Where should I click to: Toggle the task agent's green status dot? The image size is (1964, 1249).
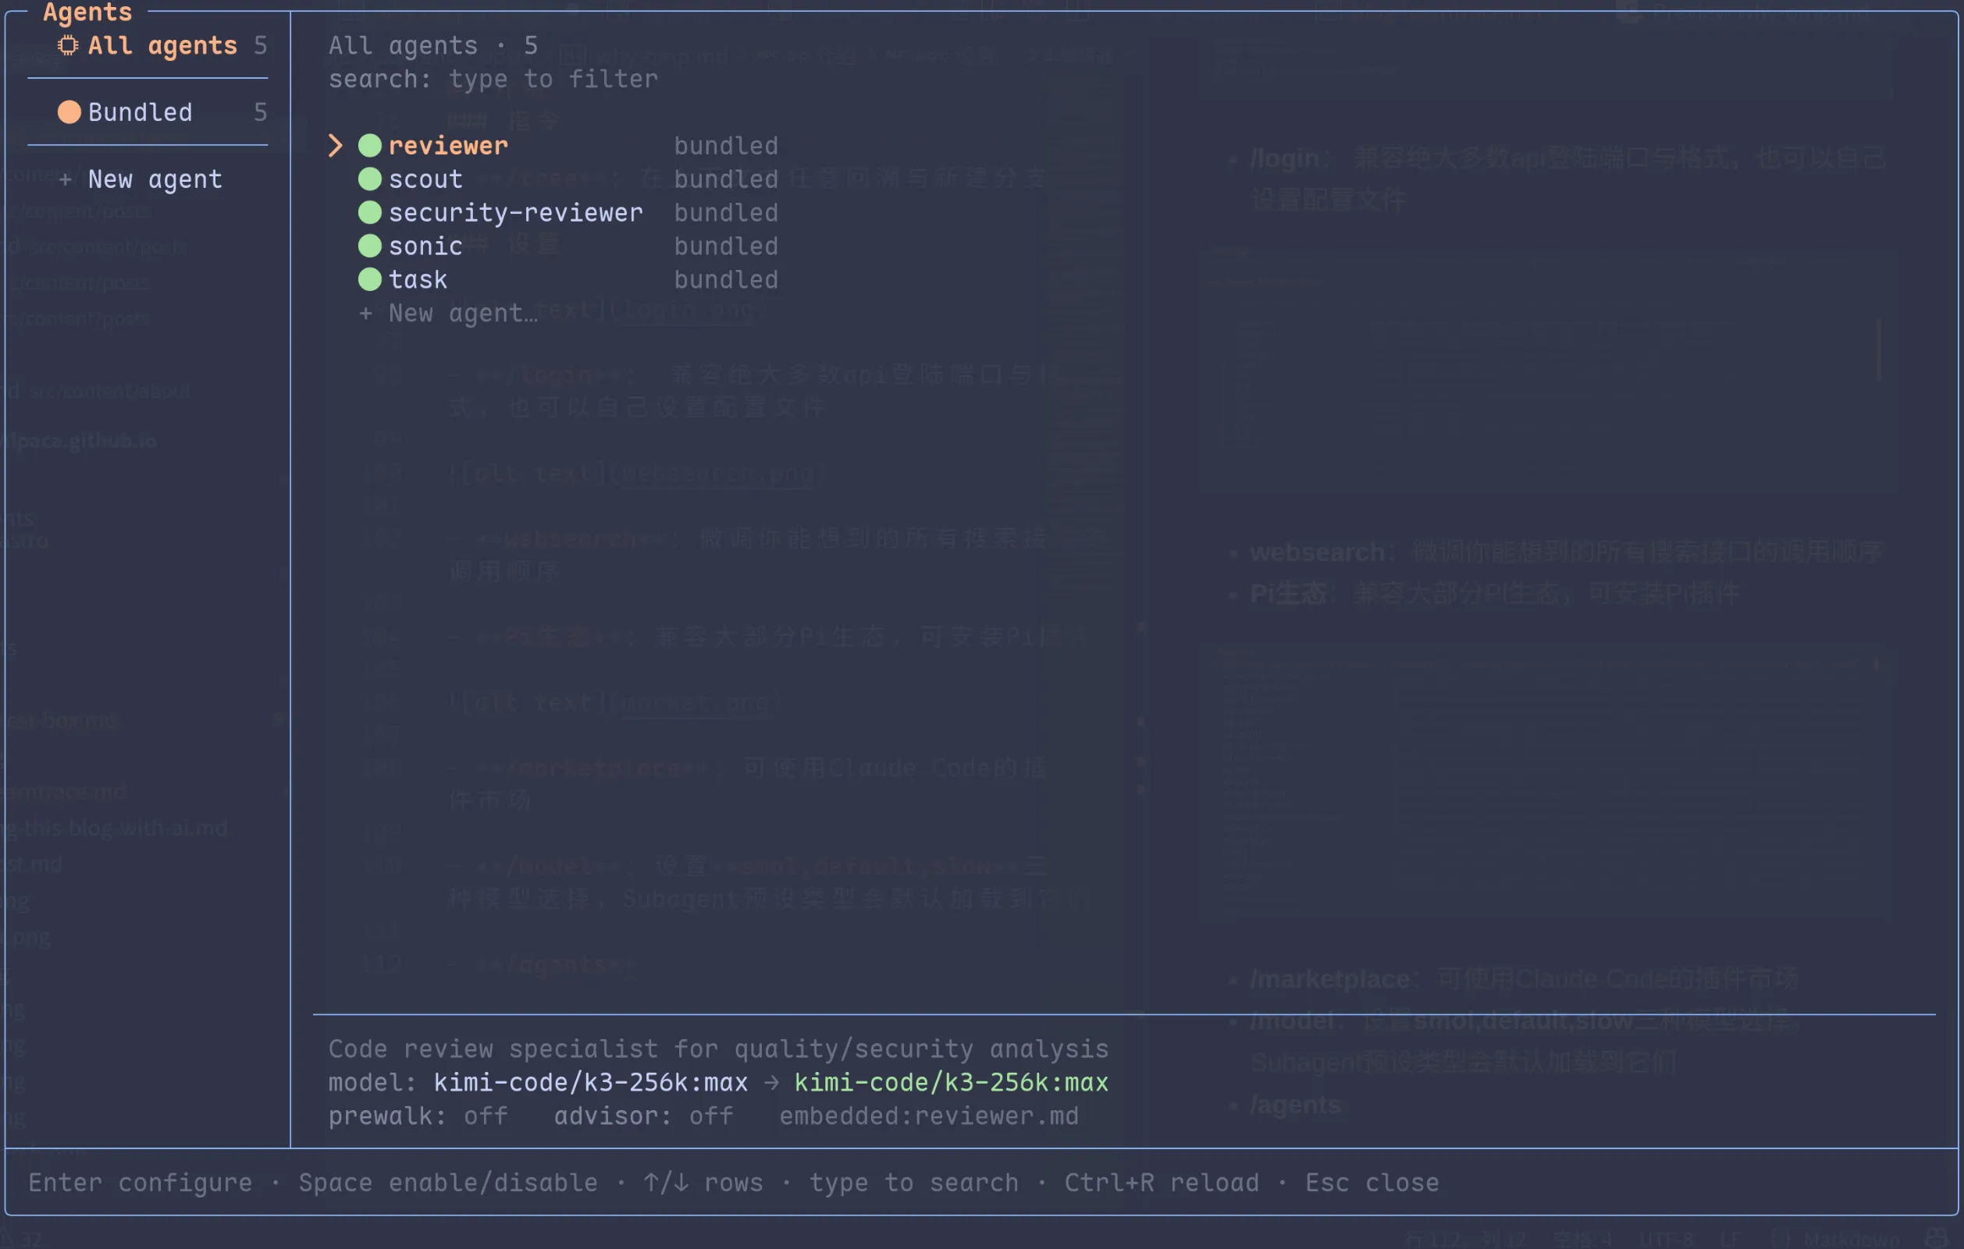click(x=369, y=279)
